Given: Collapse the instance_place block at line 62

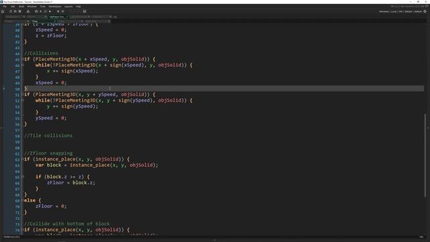Looking at the screenshot, I should [x=23, y=159].
